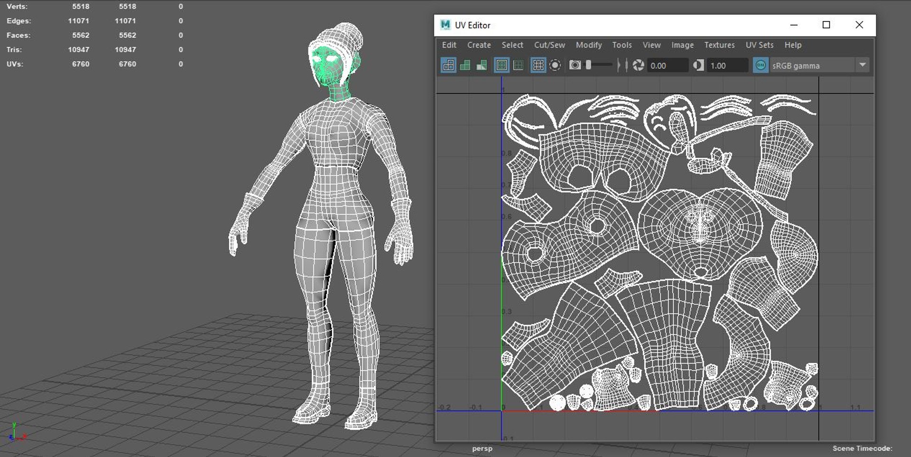Click the face UV shell in editor
Viewport: 911px width, 457px height.
(x=700, y=234)
